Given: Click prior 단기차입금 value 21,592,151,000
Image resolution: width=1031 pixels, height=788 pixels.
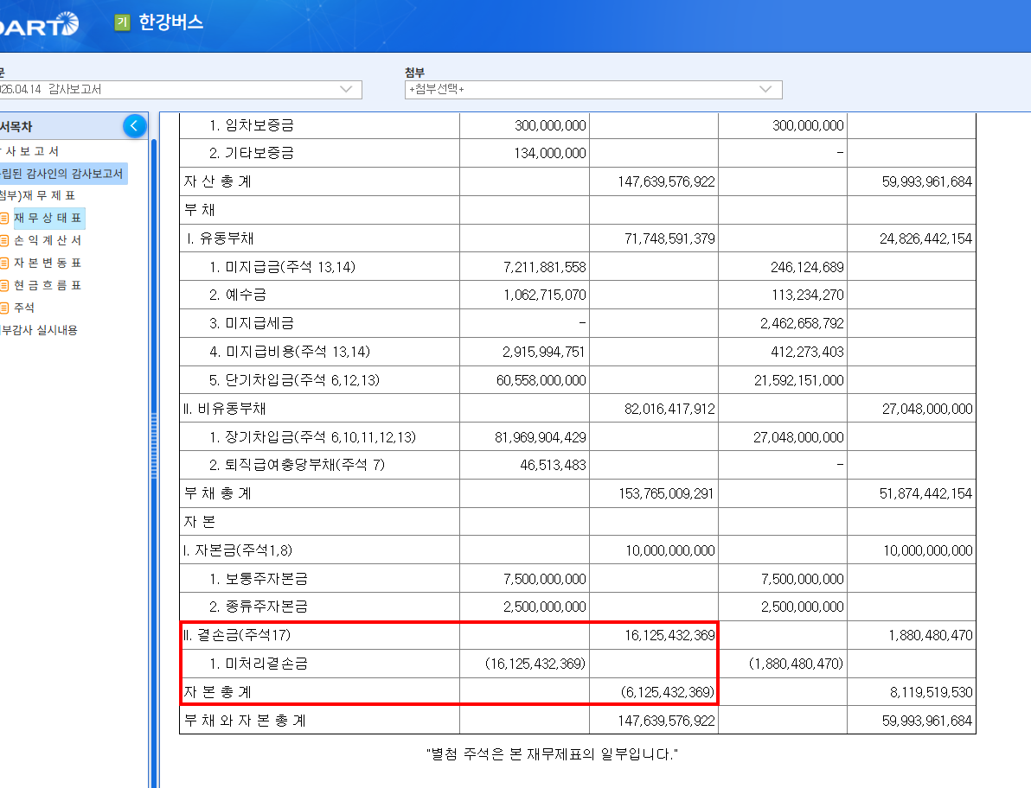Looking at the screenshot, I should 799,381.
